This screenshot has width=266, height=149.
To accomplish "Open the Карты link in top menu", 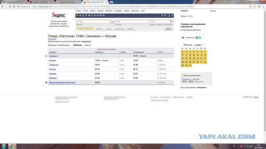I will pos(93,10).
